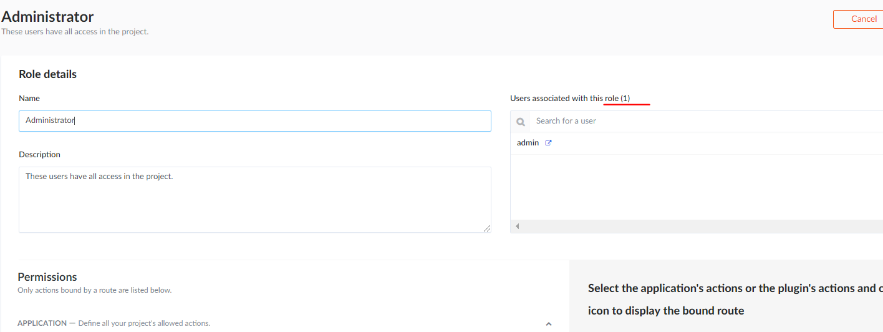Select the admin user row
This screenshot has height=332, width=883.
pyautogui.click(x=697, y=143)
